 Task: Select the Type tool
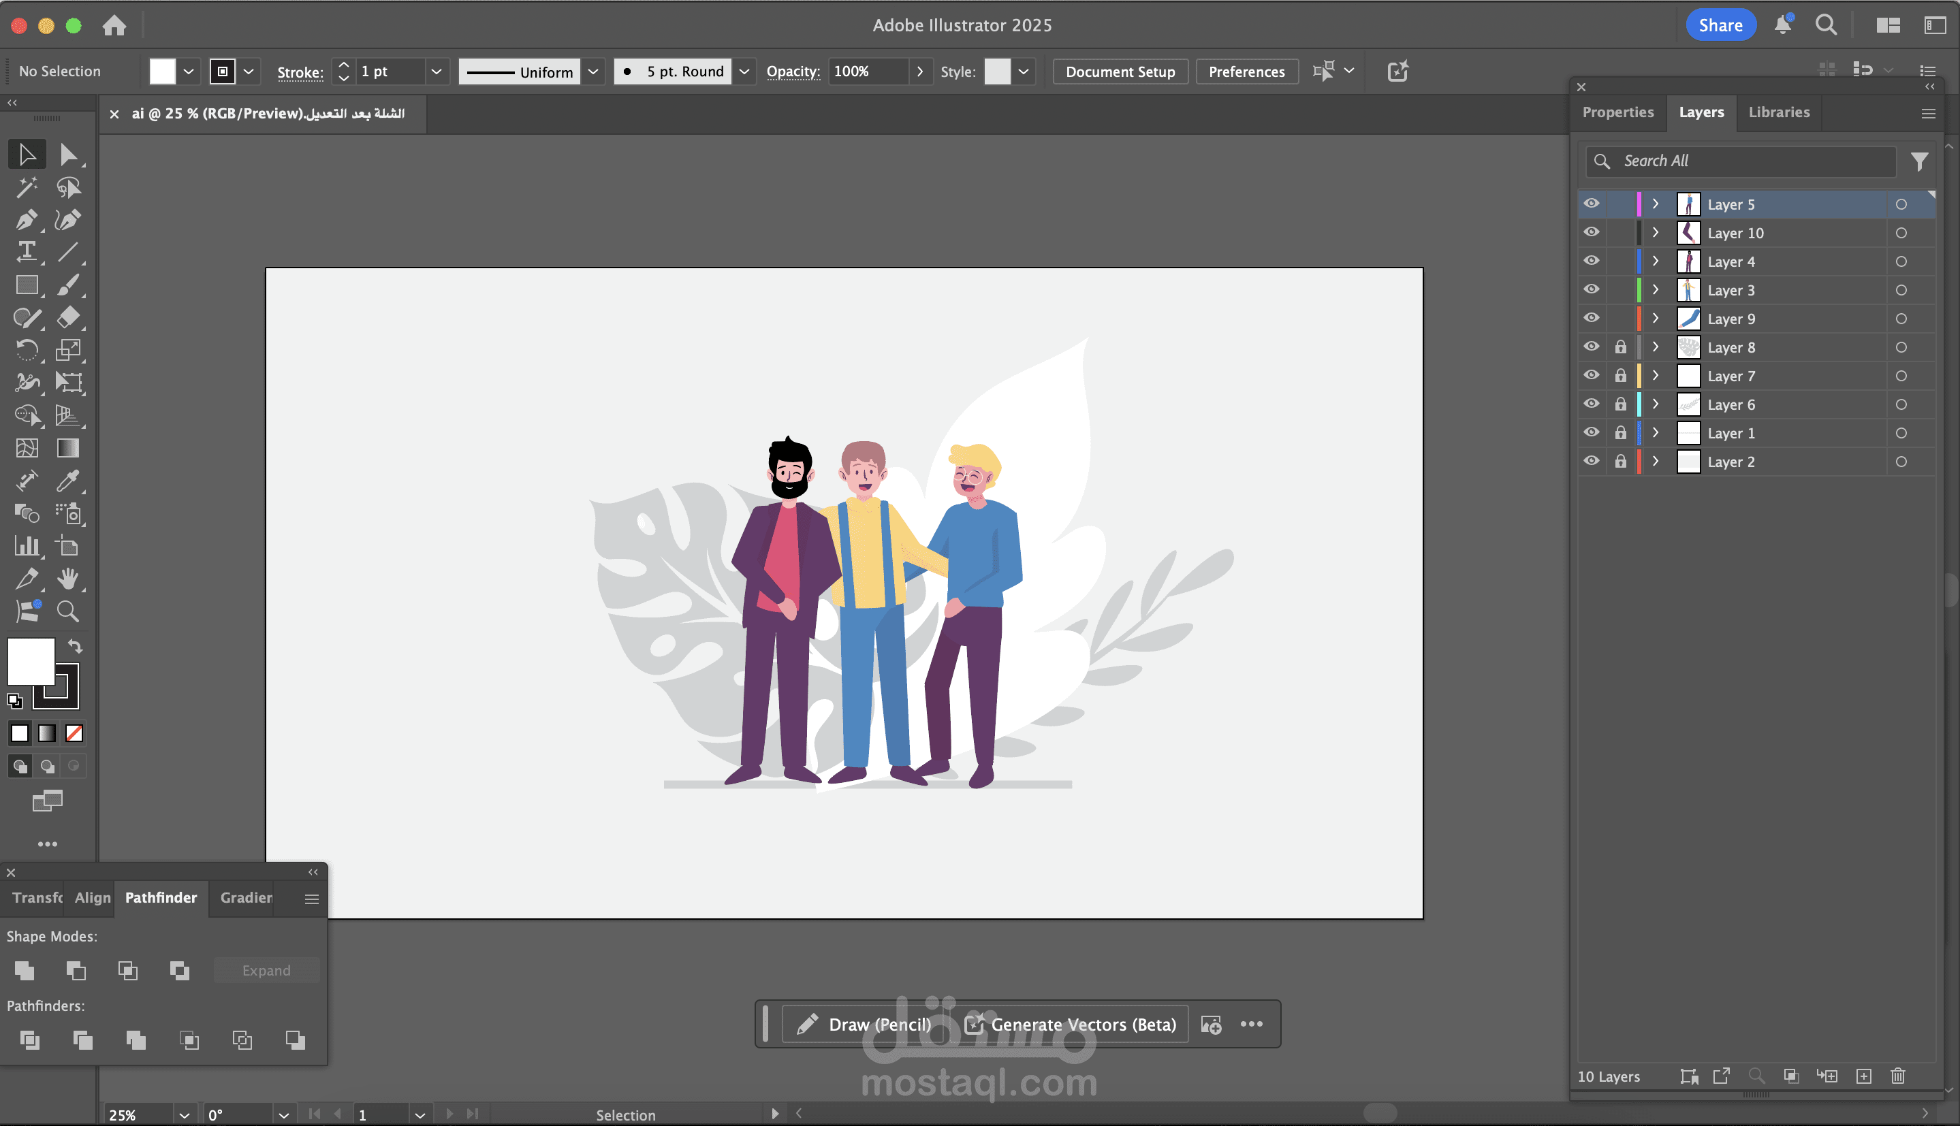point(27,251)
